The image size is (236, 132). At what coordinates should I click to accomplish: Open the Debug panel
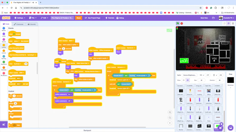tap(120, 18)
